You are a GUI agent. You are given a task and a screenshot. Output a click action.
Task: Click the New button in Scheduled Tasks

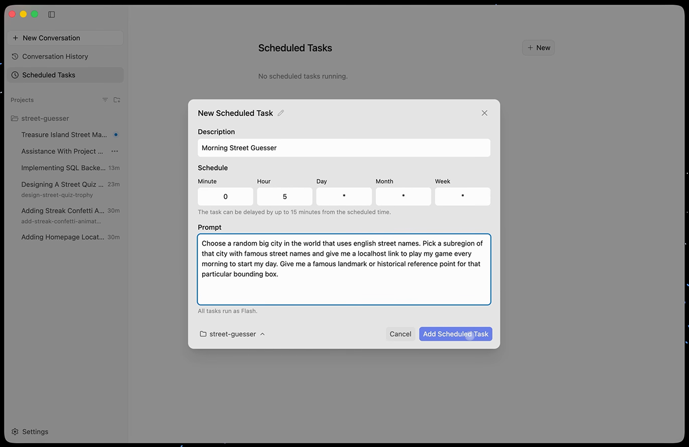pos(538,48)
